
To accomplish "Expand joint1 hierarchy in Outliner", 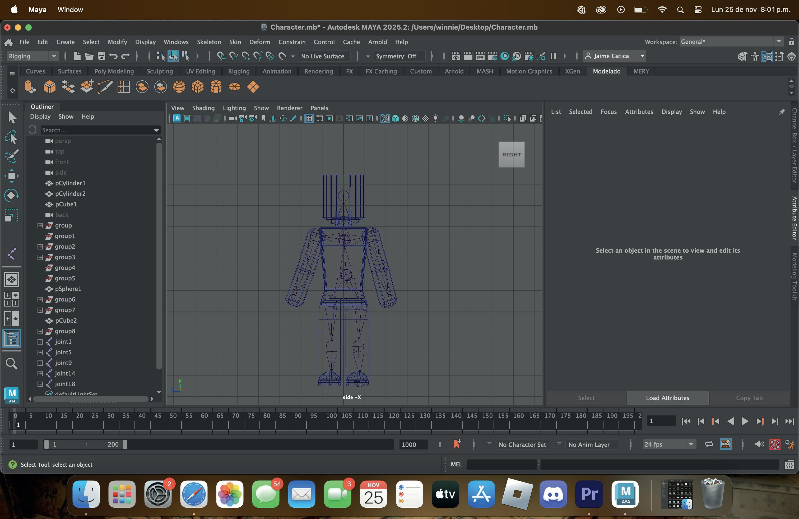I will (x=40, y=342).
